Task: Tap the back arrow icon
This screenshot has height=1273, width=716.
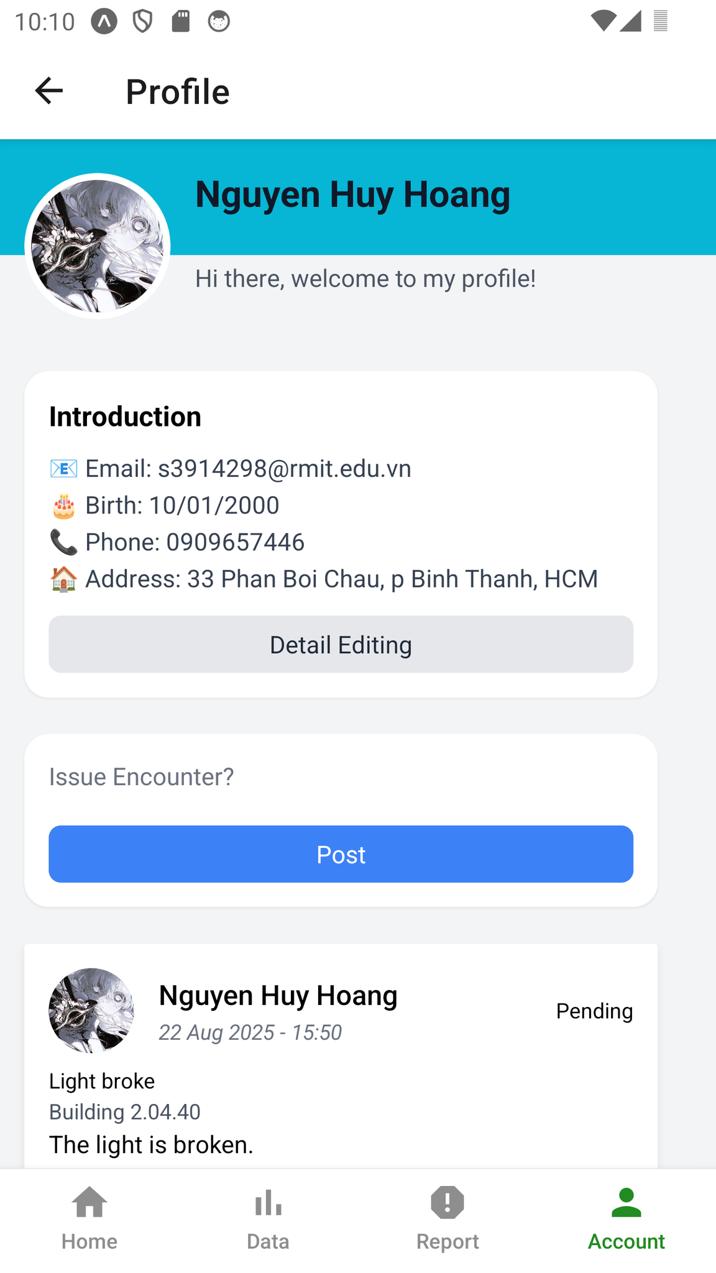Action: tap(49, 91)
